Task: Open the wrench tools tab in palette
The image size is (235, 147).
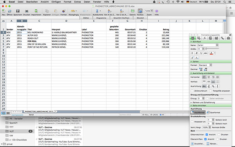Action: (x=222, y=38)
